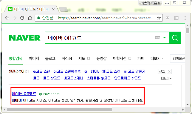Click the horizontal scrollbar left arrow
This screenshot has width=192, height=114.
4,109
